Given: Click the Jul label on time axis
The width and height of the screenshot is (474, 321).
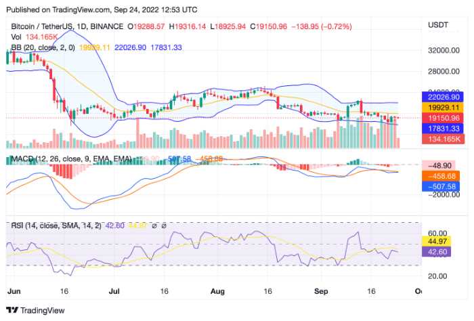Looking at the screenshot, I should coord(114,291).
